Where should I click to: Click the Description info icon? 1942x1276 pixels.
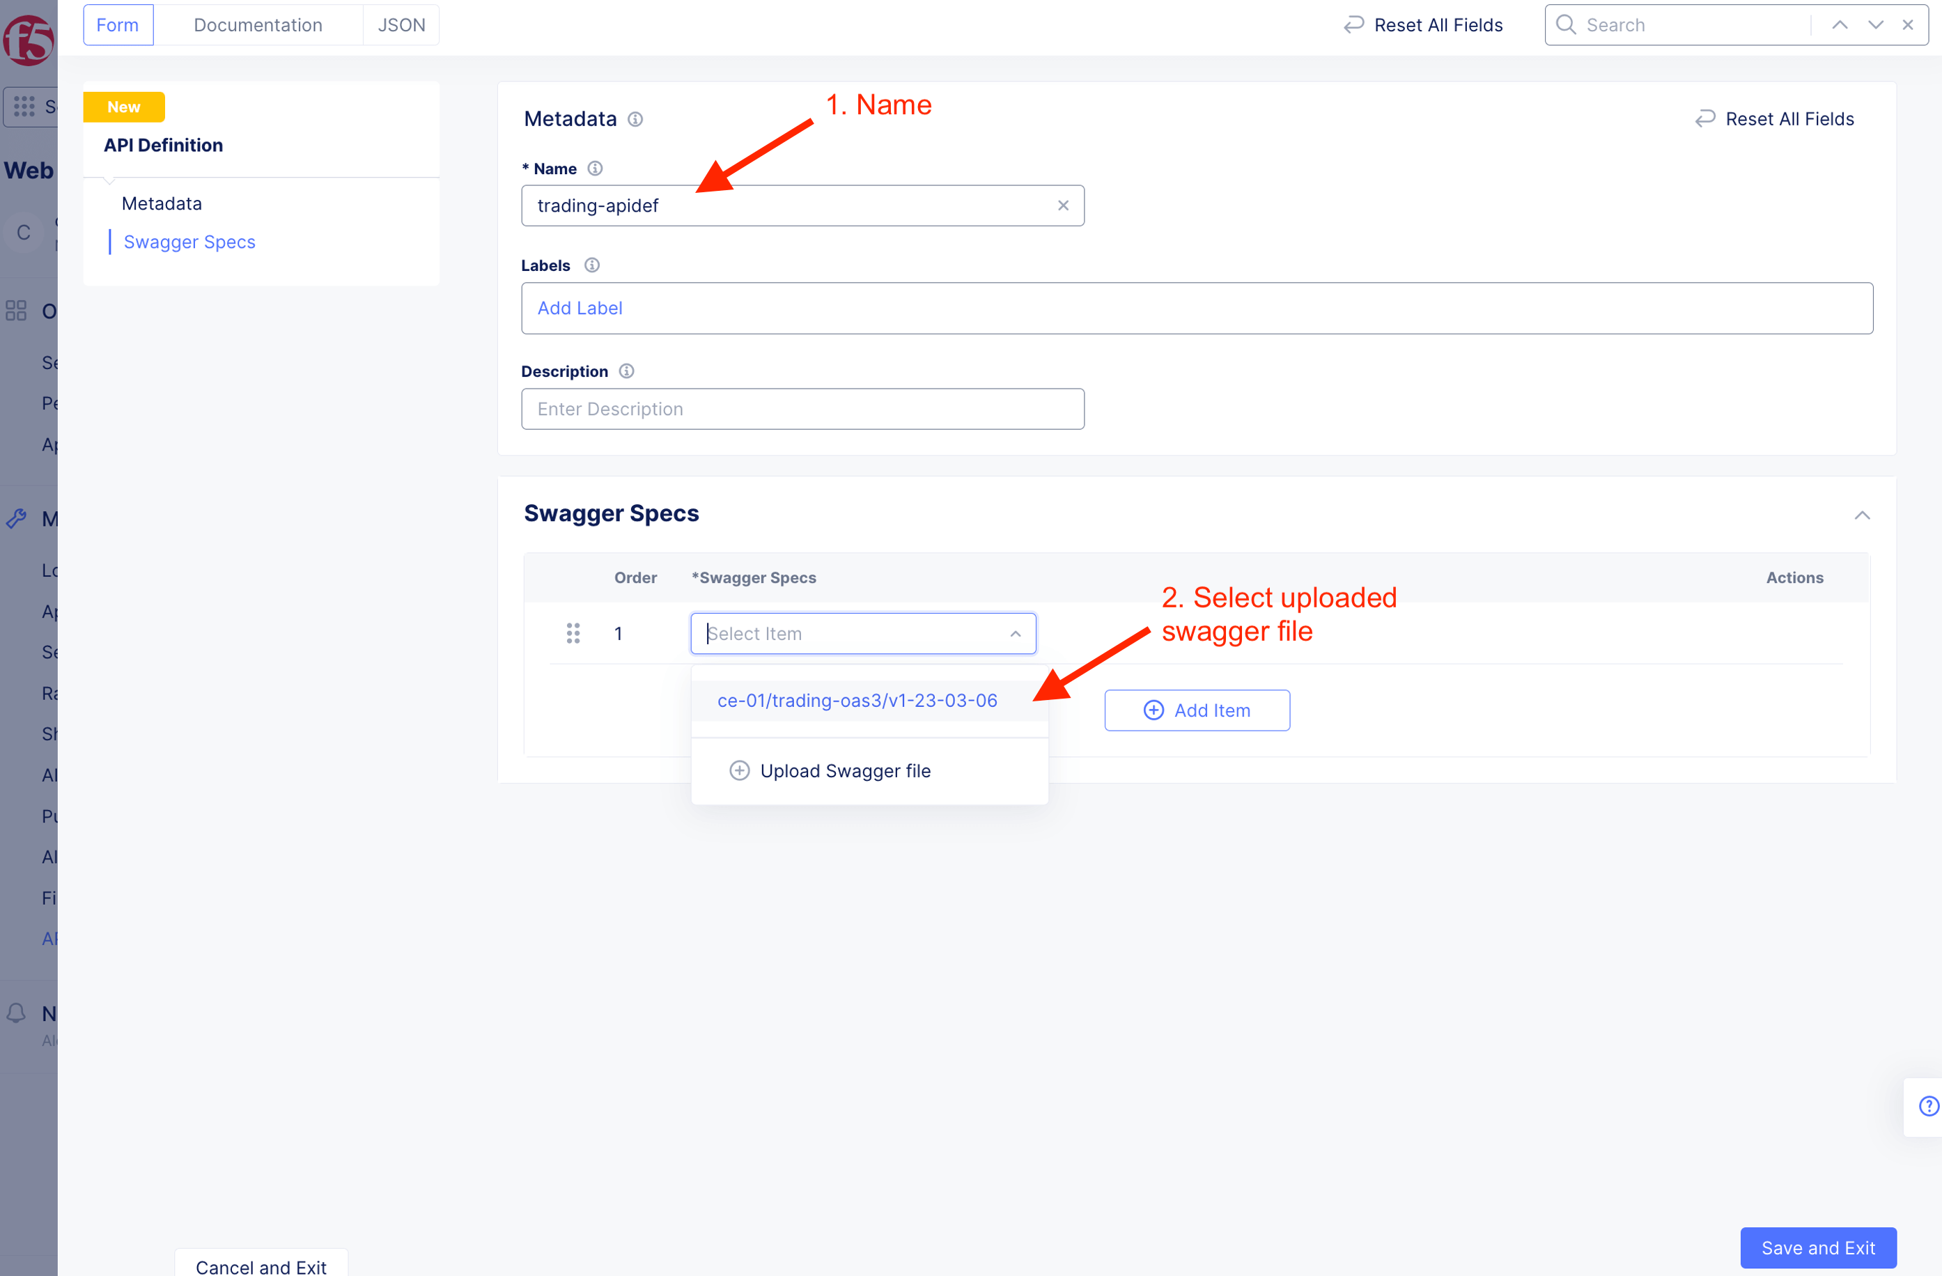pyautogui.click(x=626, y=371)
